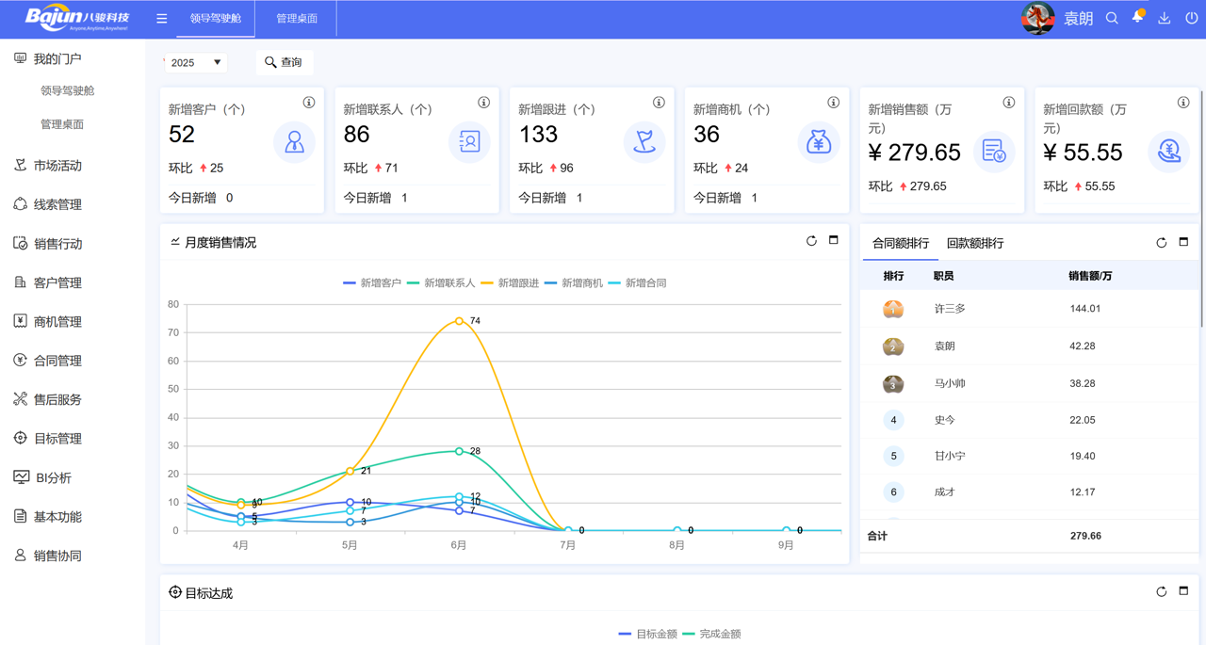Refresh the 月度销售情况 chart
This screenshot has width=1206, height=645.
(x=811, y=241)
